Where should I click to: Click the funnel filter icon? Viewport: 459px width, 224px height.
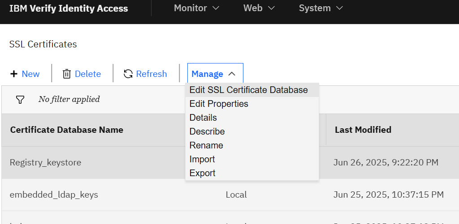[20, 99]
